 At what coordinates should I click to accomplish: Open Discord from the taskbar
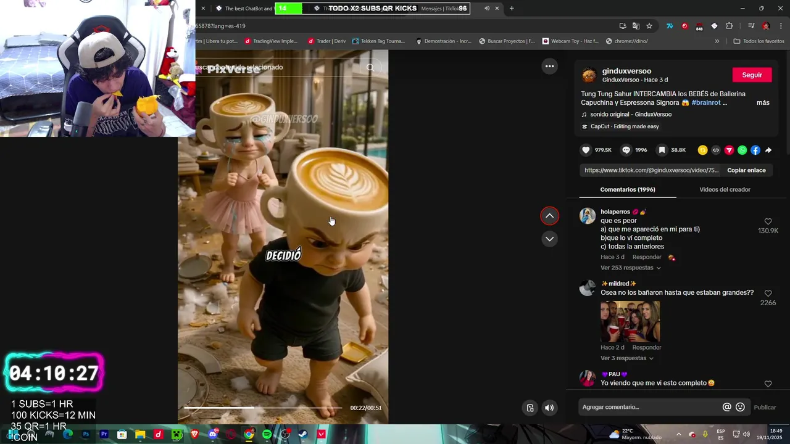point(213,434)
